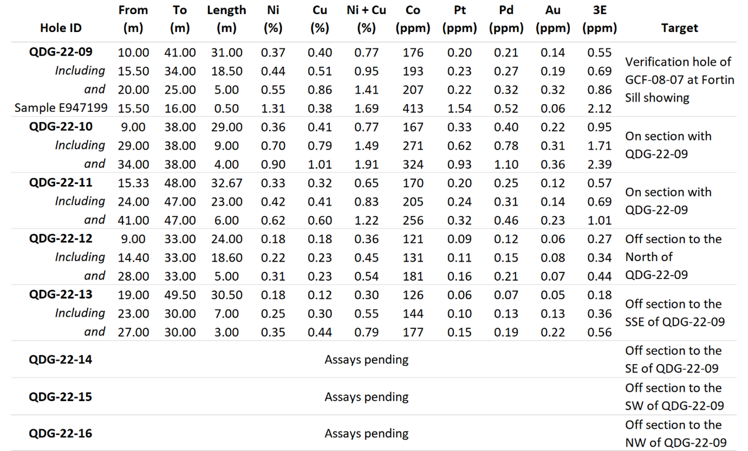Select the Pt value 1.54
This screenshot has width=748, height=451.
(x=459, y=109)
